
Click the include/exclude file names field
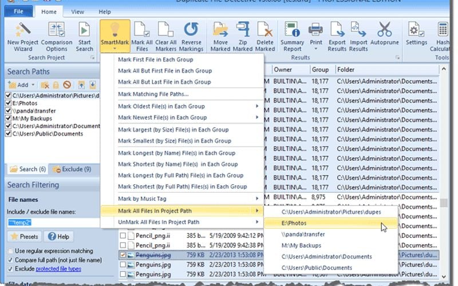(x=53, y=223)
